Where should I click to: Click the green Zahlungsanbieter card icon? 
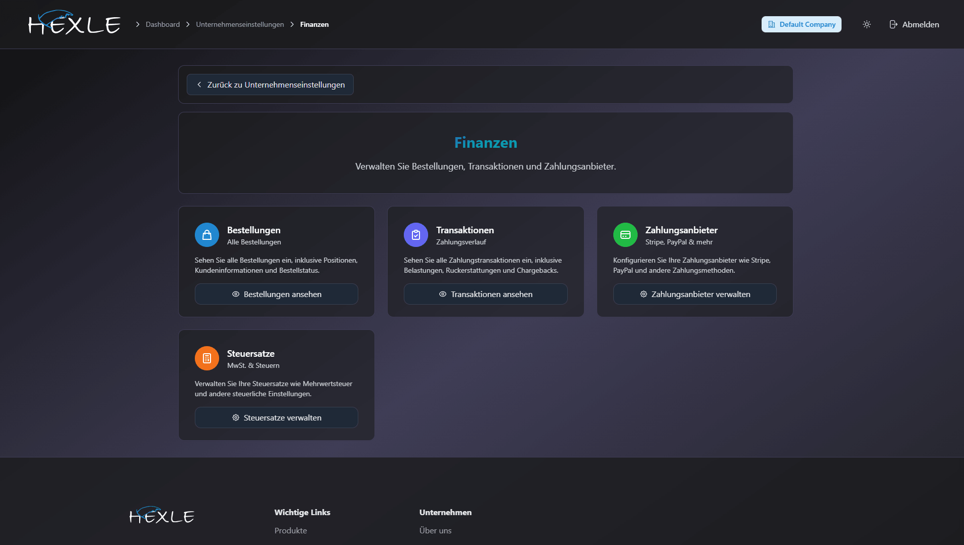625,235
